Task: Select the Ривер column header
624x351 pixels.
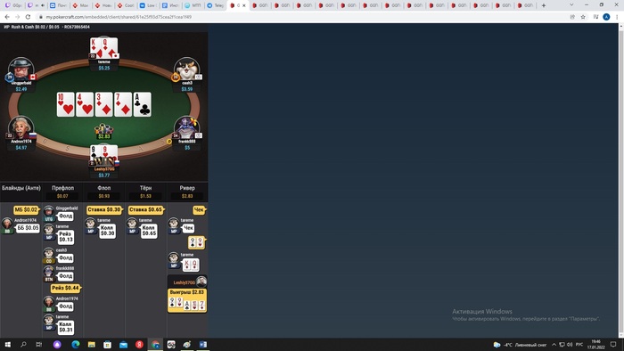Action: (187, 188)
